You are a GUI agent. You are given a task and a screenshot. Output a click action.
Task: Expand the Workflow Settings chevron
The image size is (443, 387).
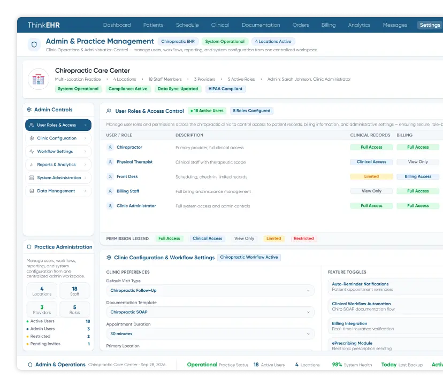click(x=85, y=151)
